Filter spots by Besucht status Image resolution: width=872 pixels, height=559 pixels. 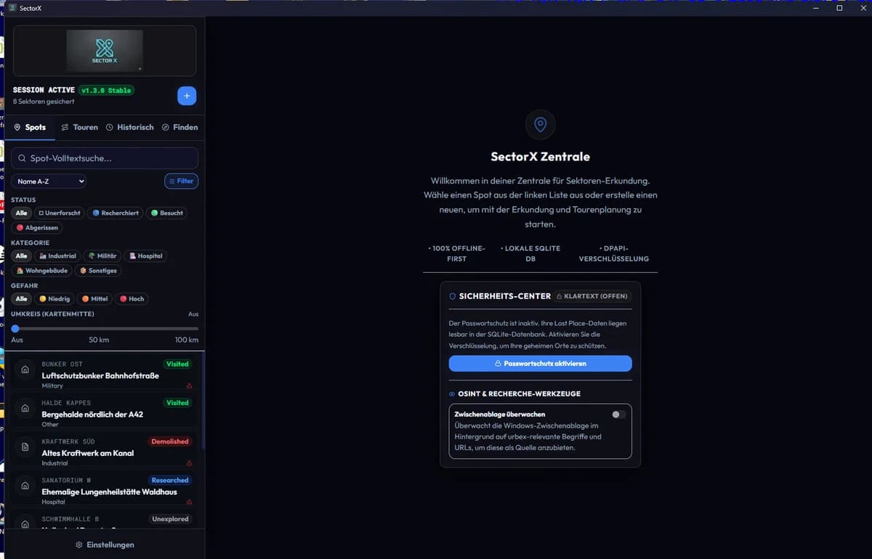pos(166,213)
